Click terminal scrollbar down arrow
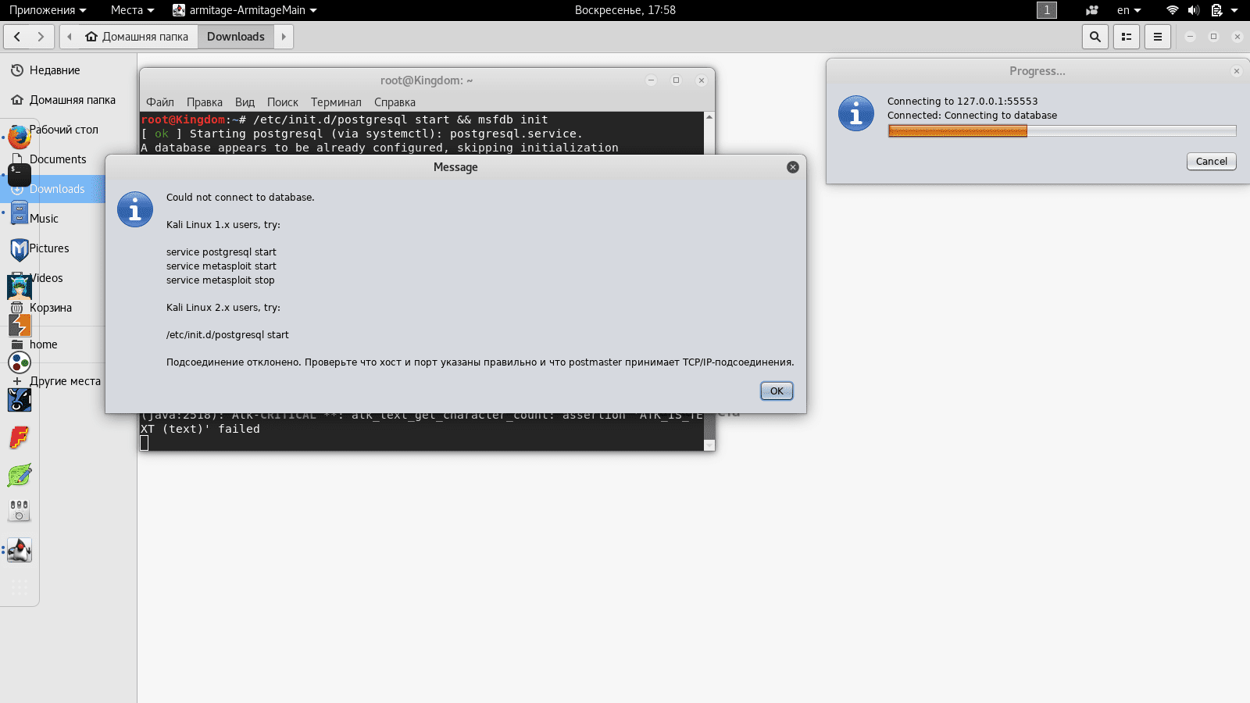This screenshot has width=1250, height=703. (x=709, y=445)
